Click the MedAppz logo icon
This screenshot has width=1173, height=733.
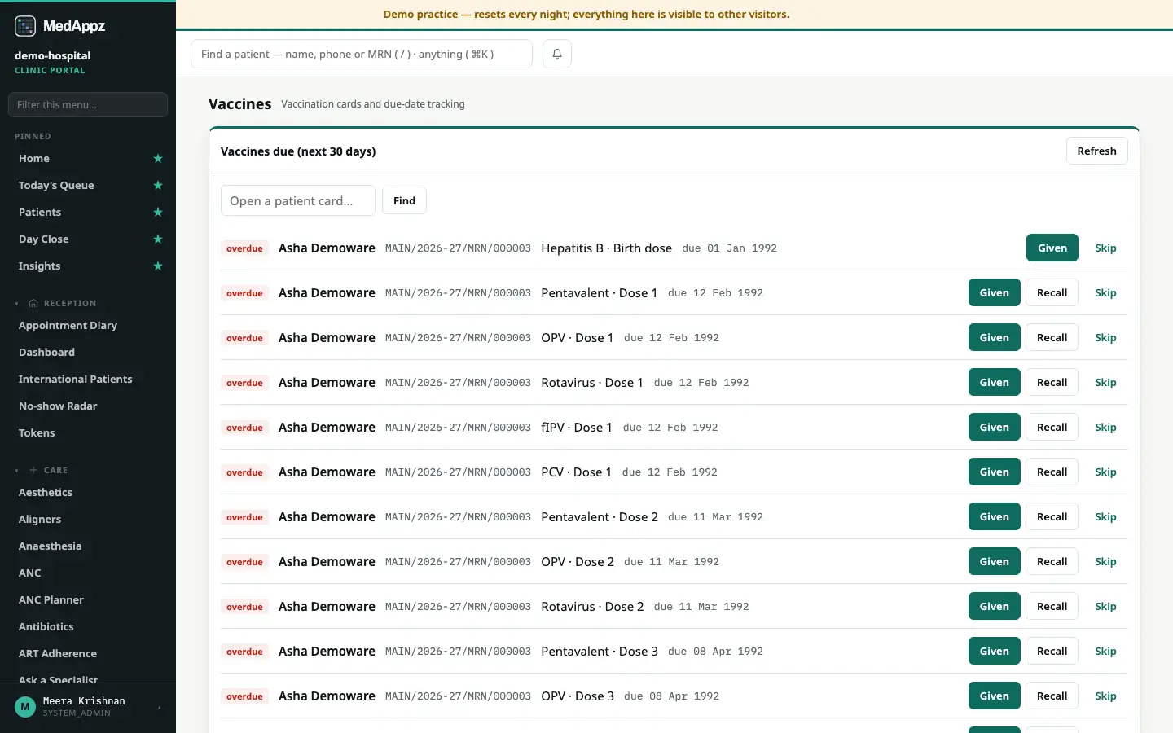point(25,26)
